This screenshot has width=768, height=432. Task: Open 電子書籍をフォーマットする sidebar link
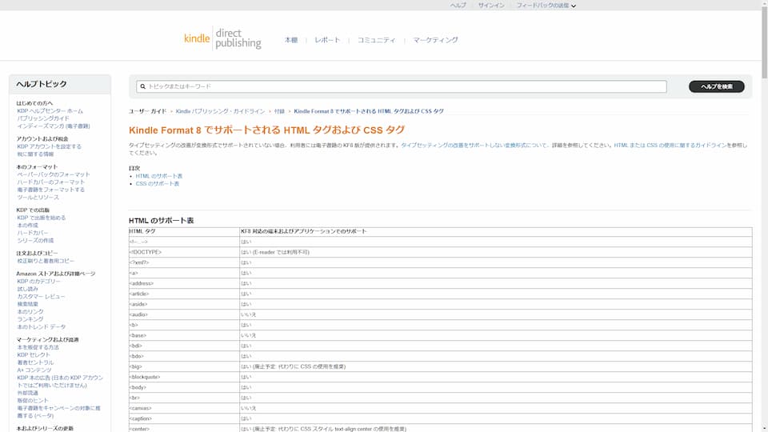pos(50,190)
